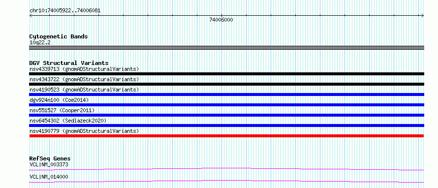Click the right arrowhead of the ruler
This screenshot has width=438, height=188.
click(x=423, y=15)
